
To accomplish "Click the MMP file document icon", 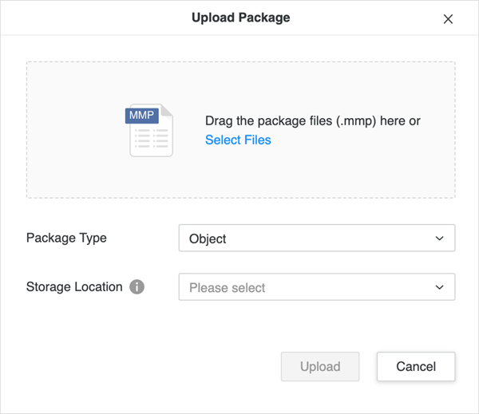I will (x=152, y=131).
